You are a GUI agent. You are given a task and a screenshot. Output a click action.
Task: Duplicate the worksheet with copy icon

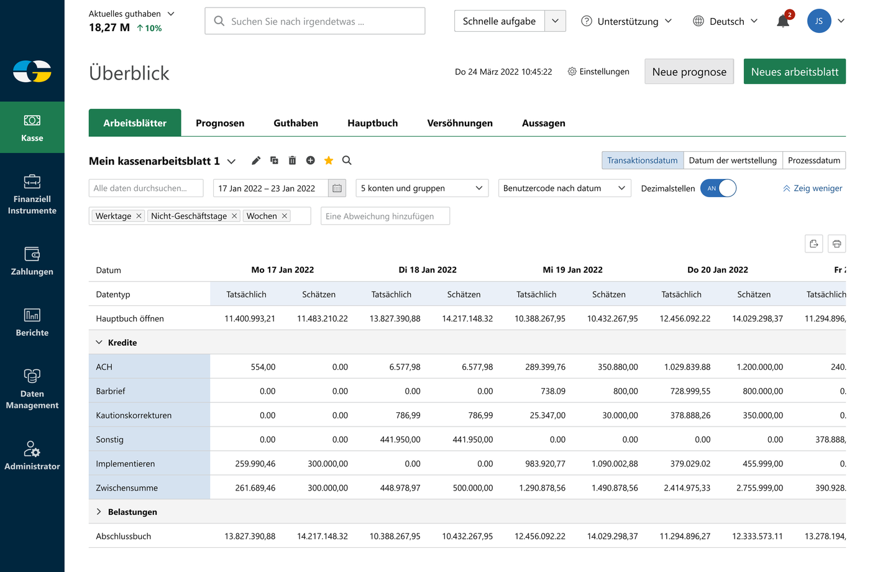pos(274,160)
